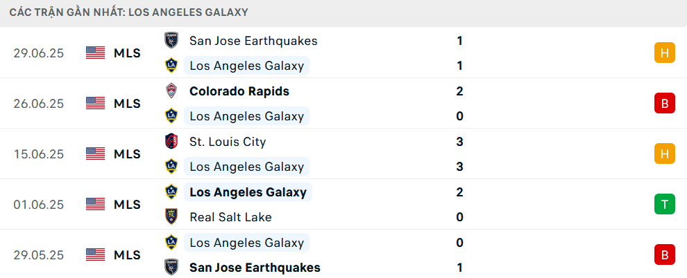Click the red B badge for 26.06.25
The image size is (687, 278).
664,103
